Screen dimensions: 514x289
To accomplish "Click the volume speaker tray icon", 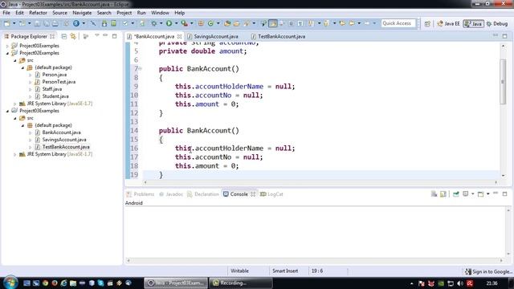I will [x=460, y=283].
